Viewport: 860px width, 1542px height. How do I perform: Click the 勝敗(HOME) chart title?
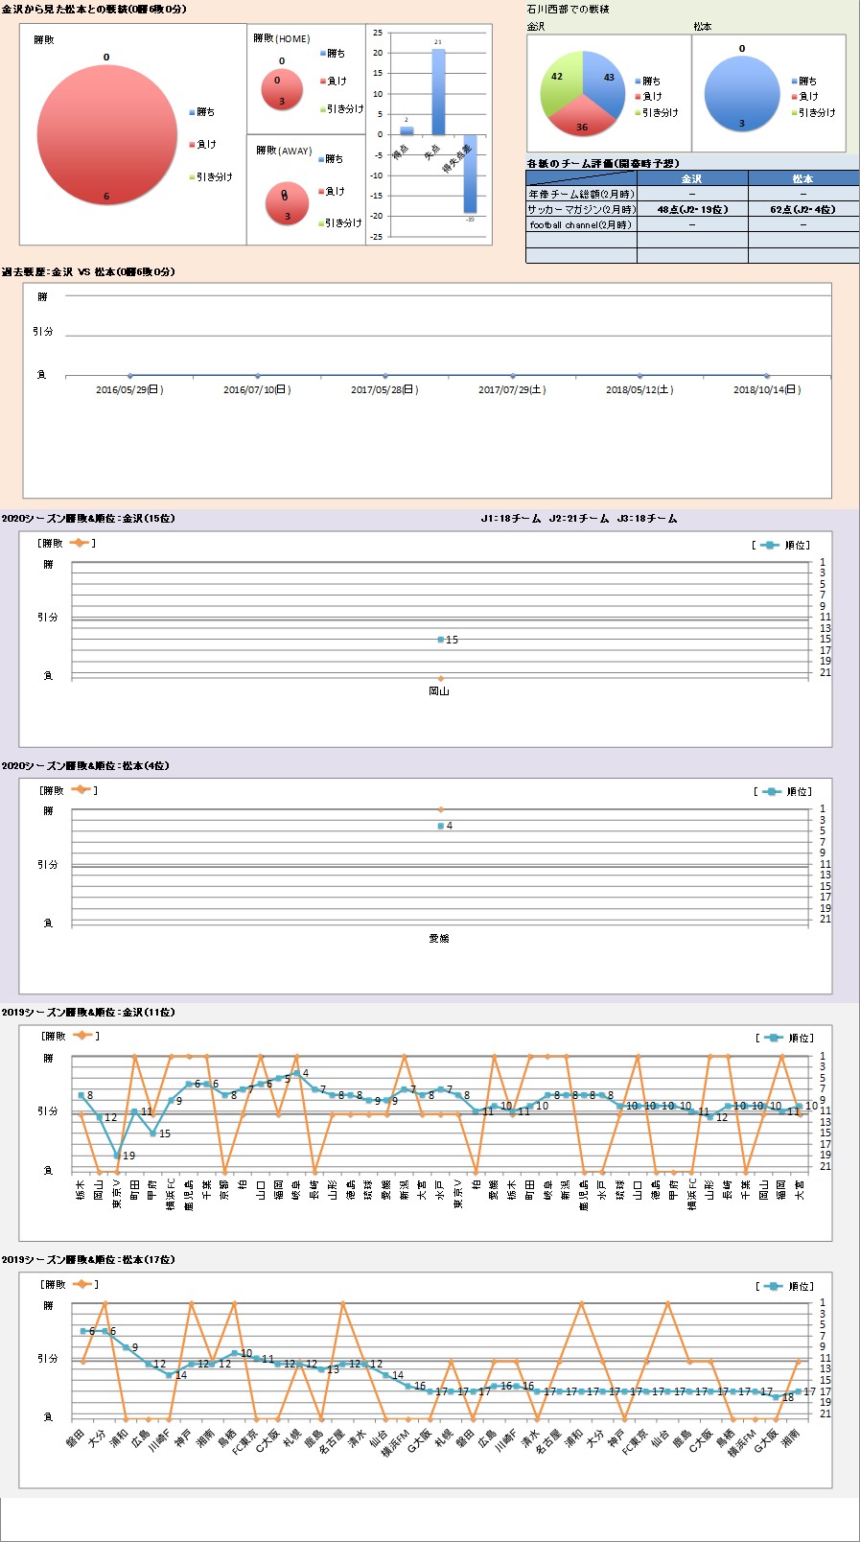pos(282,38)
